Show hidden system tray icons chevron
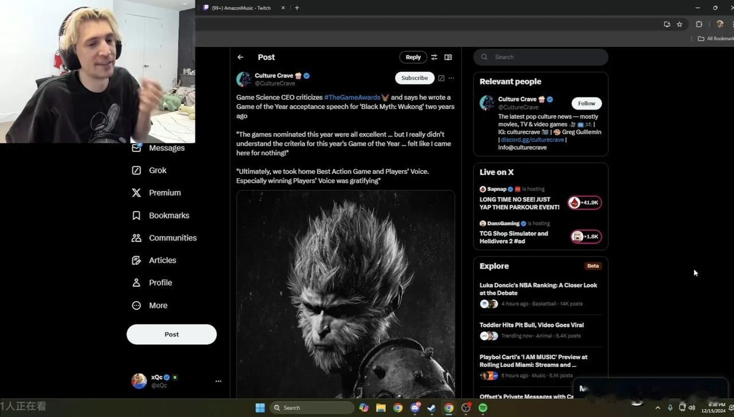This screenshot has width=734, height=417. 658,408
